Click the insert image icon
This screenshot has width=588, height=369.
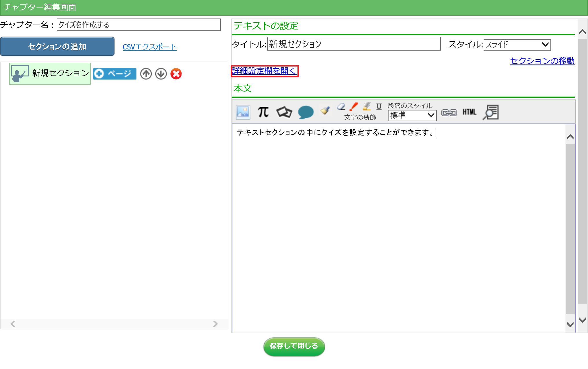[x=243, y=112]
